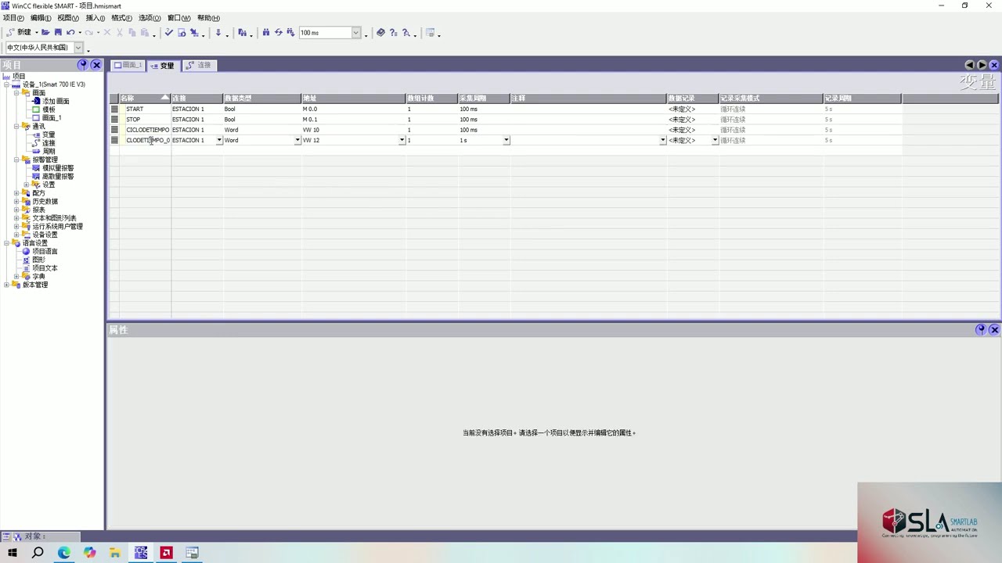
Task: Click the 采集周期 column header
Action: [x=484, y=99]
